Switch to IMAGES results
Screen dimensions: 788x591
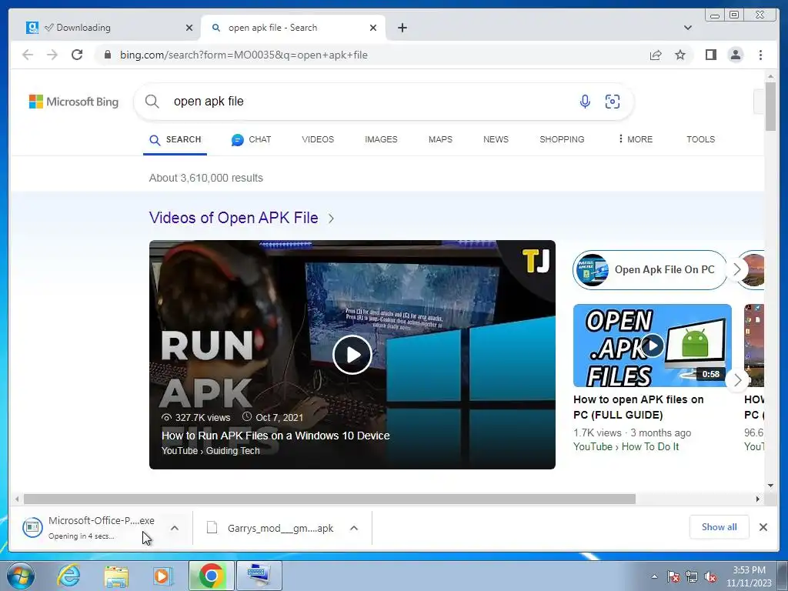coord(381,139)
